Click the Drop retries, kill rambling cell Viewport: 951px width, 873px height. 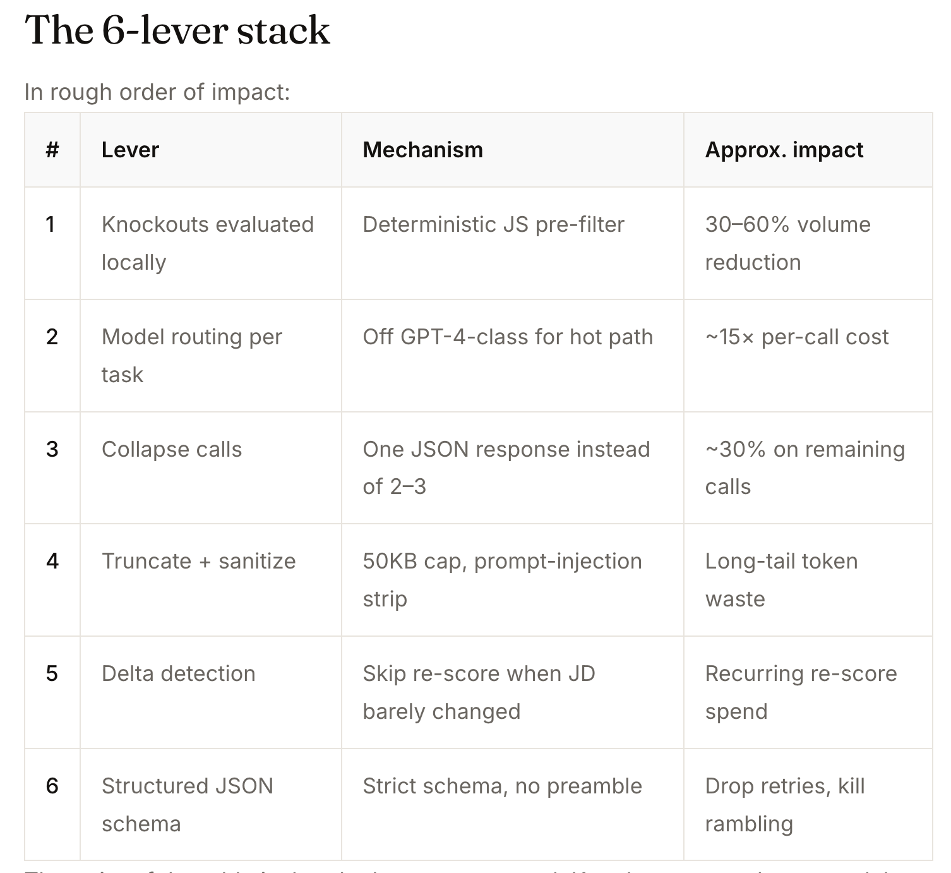[808, 805]
